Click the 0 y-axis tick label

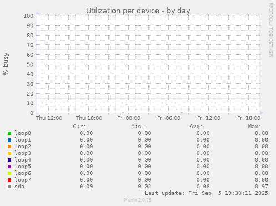(x=32, y=113)
